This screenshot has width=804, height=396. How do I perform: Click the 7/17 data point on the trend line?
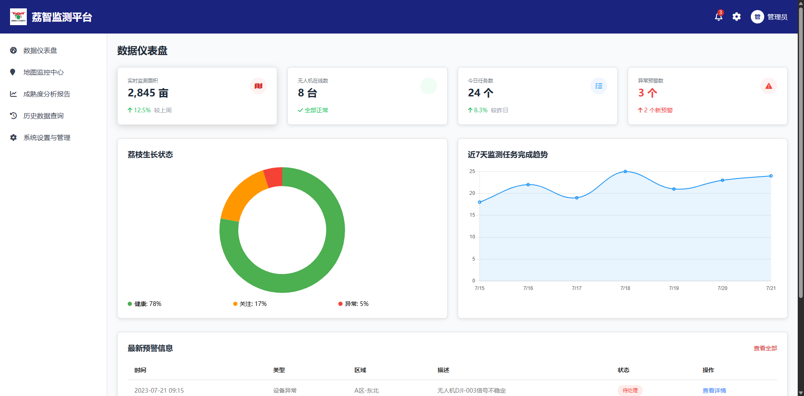[577, 198]
